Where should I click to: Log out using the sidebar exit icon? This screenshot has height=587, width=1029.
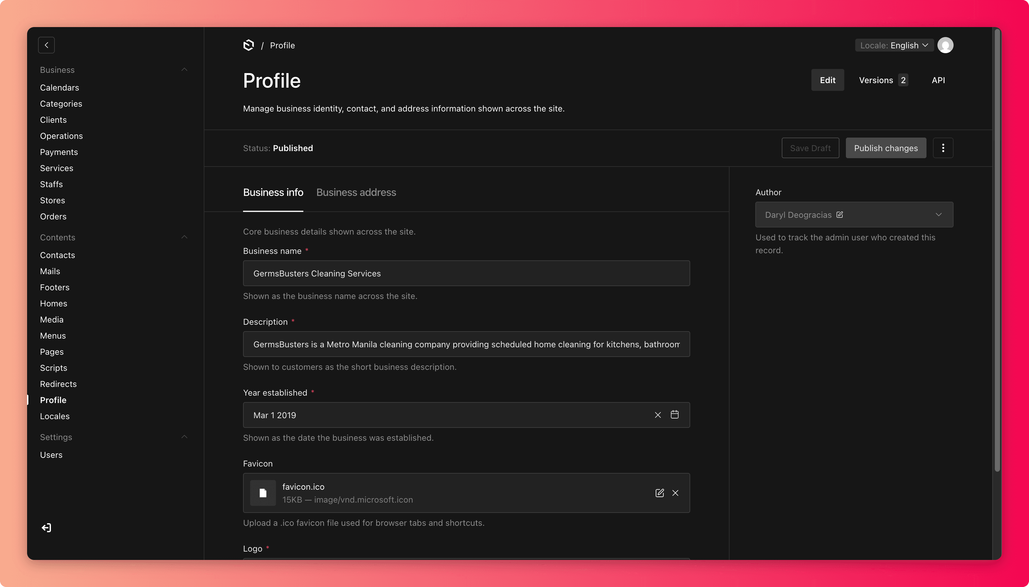(x=46, y=528)
